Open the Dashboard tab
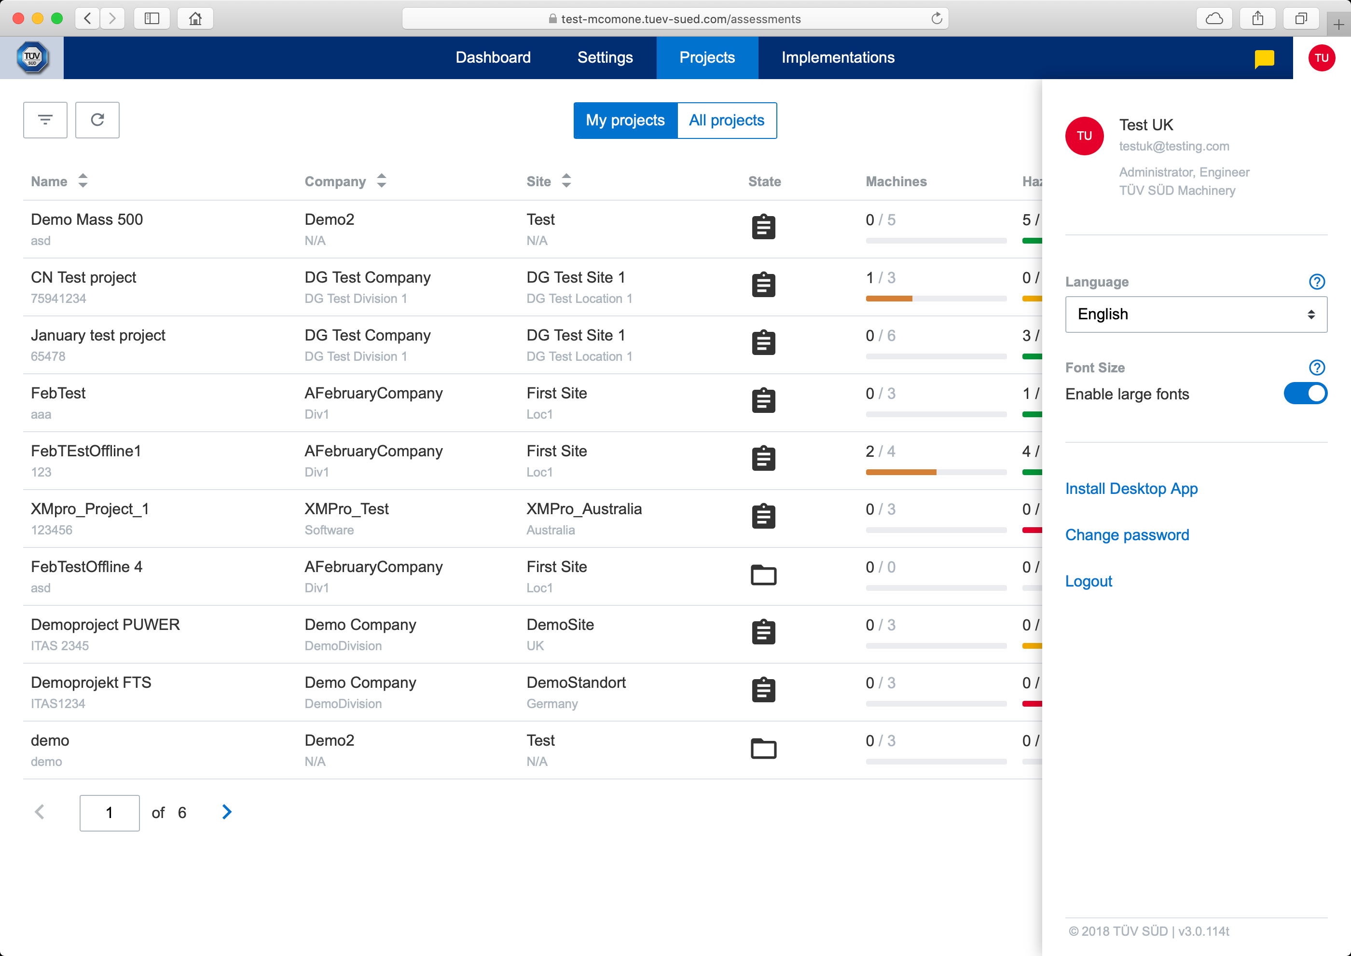 pyautogui.click(x=493, y=58)
